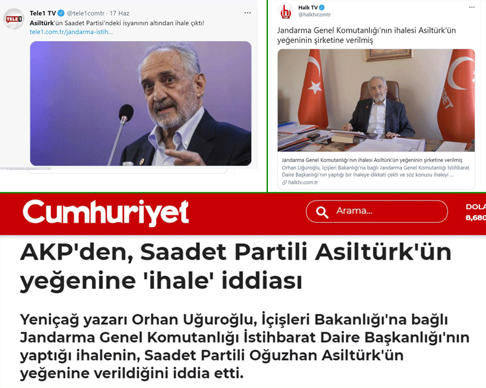Screen dimensions: 486x388
Task: Click the Cumhuriyet logo
Action: [106, 213]
